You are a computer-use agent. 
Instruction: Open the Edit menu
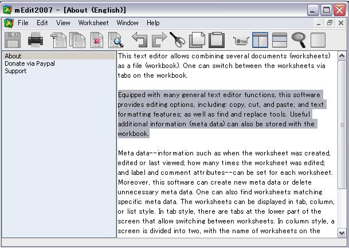coord(42,23)
